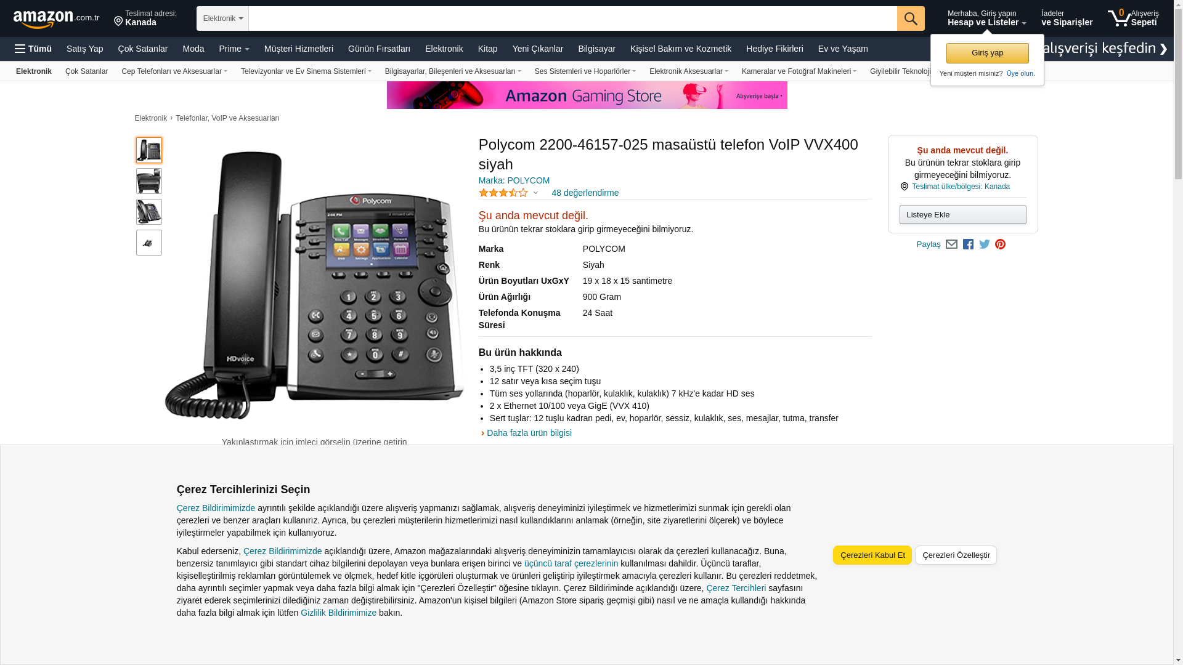Click inside the search text field

pos(572,18)
